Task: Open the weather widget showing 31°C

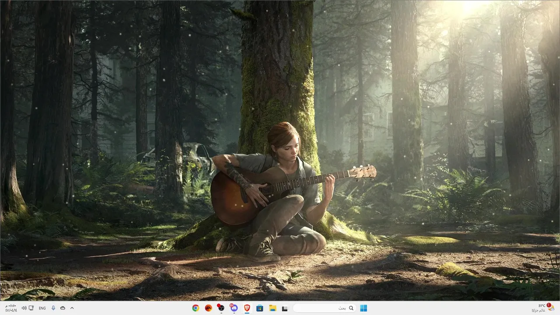Action: pos(543,308)
